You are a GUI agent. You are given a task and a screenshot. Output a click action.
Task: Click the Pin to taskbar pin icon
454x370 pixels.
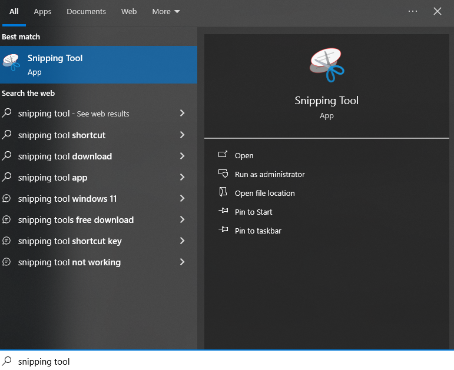coord(223,231)
